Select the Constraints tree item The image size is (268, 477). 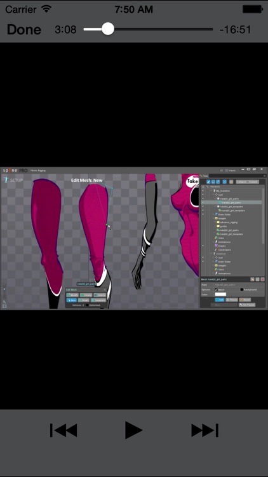pyautogui.click(x=225, y=250)
